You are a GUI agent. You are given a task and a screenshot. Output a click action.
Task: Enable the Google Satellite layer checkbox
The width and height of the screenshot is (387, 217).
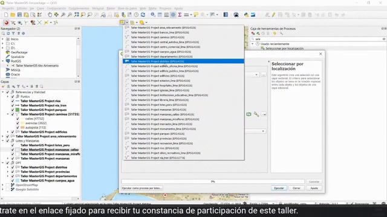8,189
